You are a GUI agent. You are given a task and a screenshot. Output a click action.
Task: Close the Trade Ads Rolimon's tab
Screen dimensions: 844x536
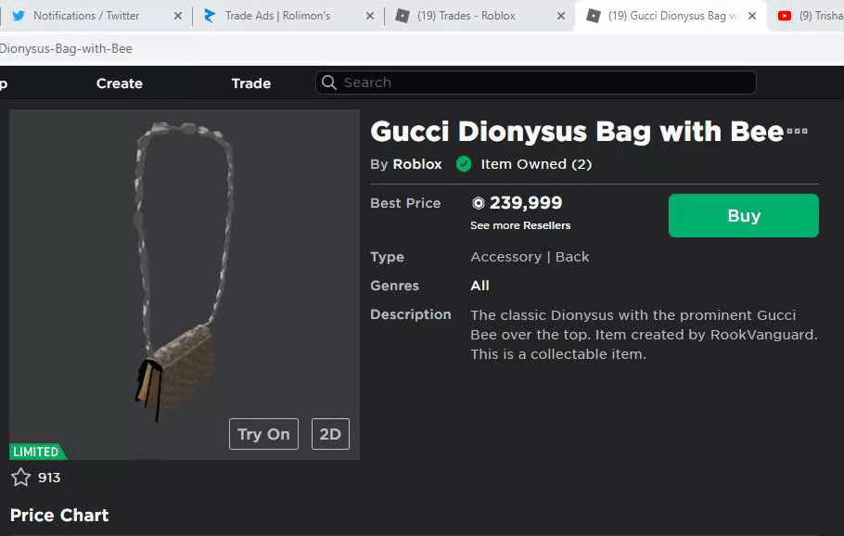370,16
